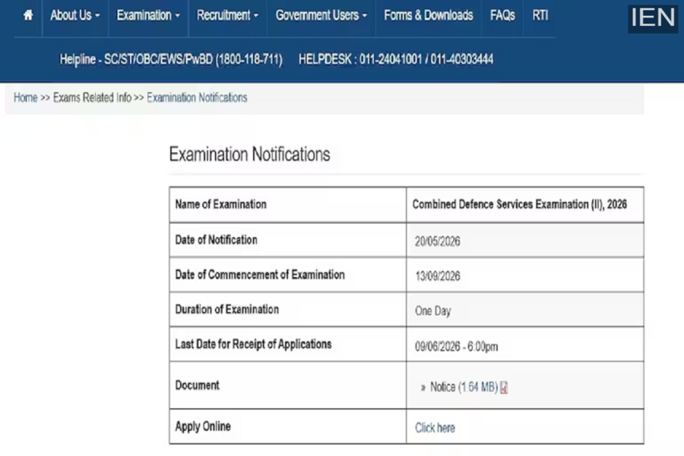Viewport: 684px width, 456px height.
Task: Select Date of Commencement of Examination label
Action: pyautogui.click(x=260, y=274)
